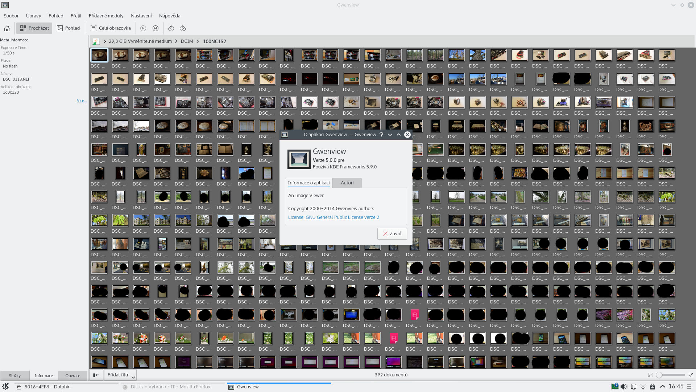Viewport: 696px width, 392px height.
Task: Click the 392 dokumentů status text
Action: [x=391, y=375]
